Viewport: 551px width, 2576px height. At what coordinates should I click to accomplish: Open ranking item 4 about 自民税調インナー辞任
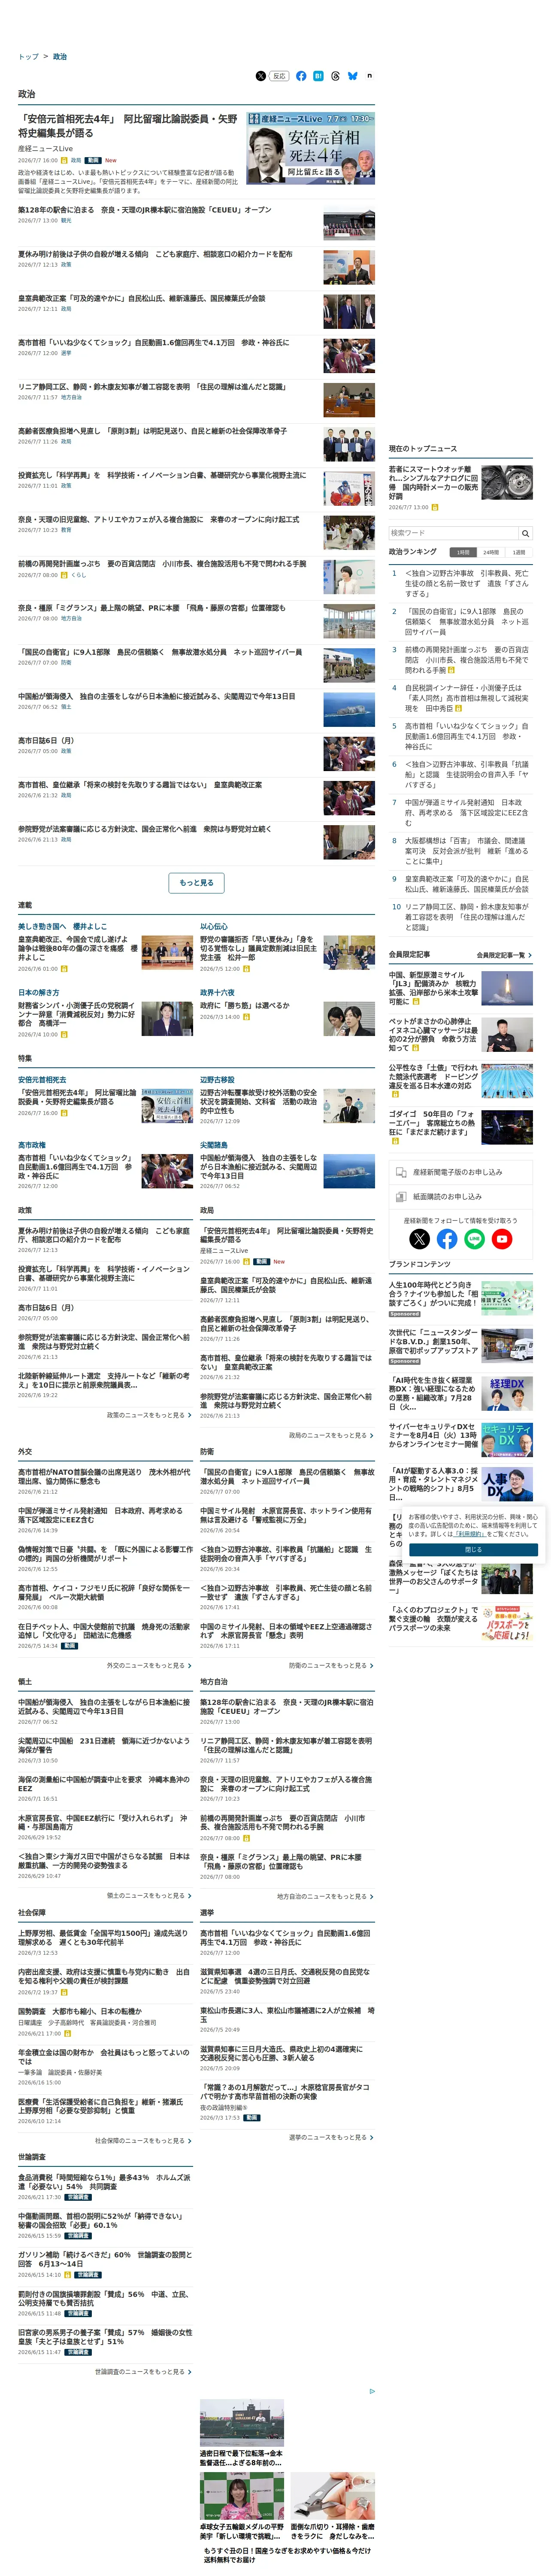coord(466,698)
